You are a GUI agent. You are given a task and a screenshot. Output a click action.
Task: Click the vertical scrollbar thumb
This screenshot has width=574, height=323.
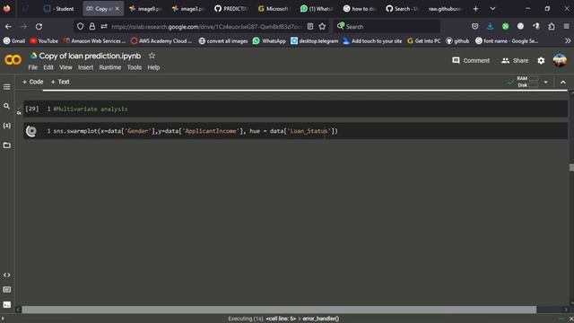tap(571, 168)
